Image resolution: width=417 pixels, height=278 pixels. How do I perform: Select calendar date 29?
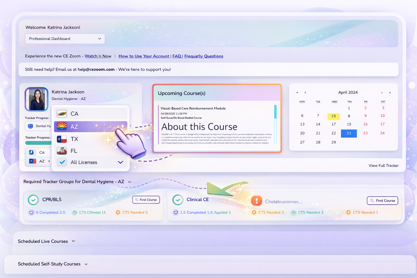[x=334, y=142]
